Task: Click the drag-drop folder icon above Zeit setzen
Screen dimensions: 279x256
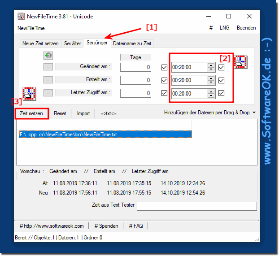Action: 29,94
